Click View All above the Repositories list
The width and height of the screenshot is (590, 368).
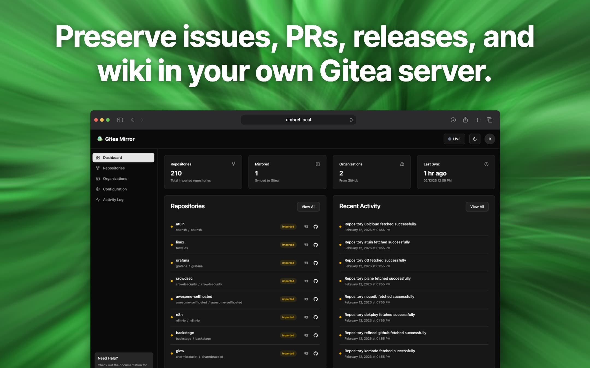[x=308, y=206]
